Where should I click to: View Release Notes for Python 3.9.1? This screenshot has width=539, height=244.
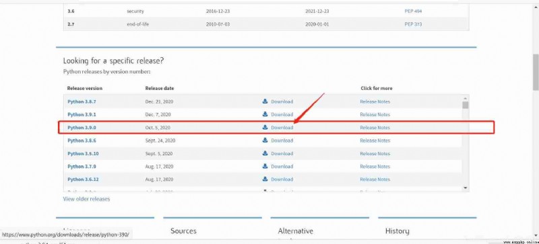pos(375,115)
